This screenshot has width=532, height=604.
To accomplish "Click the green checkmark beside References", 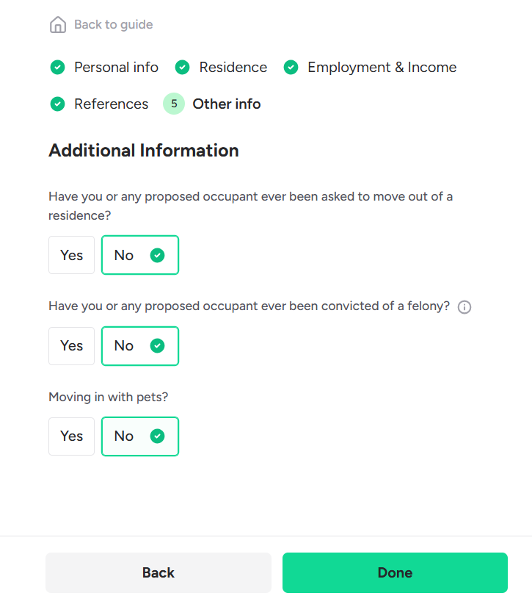I will [x=57, y=104].
